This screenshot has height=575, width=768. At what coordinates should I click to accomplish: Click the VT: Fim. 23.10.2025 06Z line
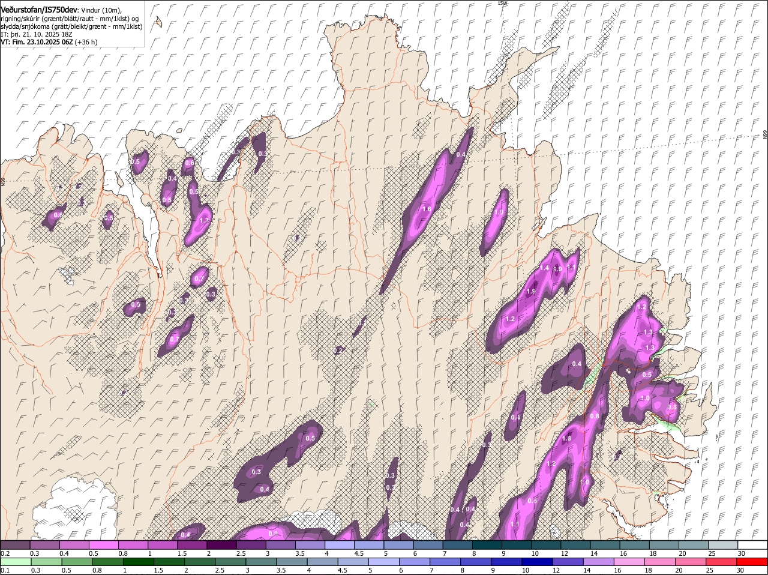[49, 42]
